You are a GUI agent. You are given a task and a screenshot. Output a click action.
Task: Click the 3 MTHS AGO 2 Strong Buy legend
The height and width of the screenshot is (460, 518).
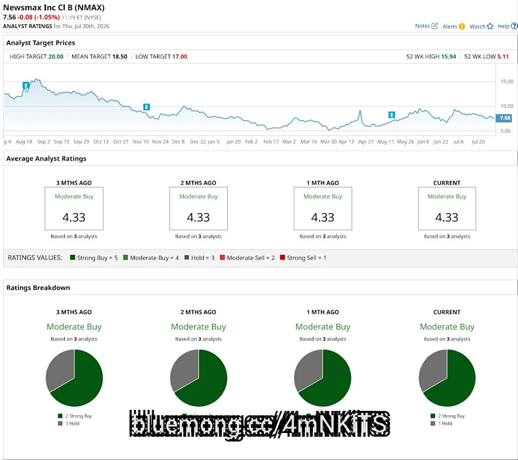click(x=75, y=416)
